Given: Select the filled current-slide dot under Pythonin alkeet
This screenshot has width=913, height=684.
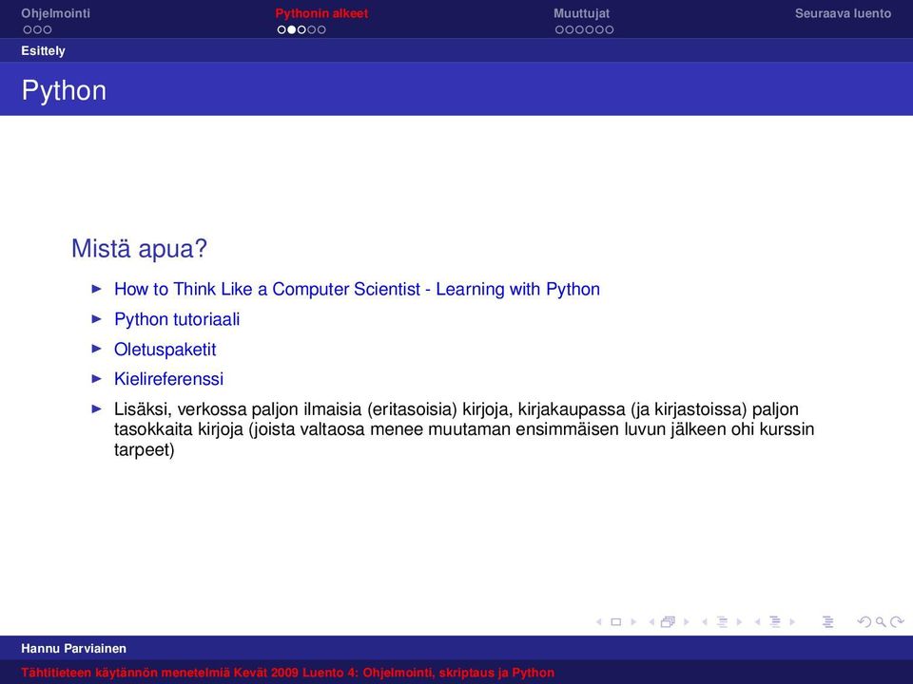Looking at the screenshot, I should [x=292, y=29].
